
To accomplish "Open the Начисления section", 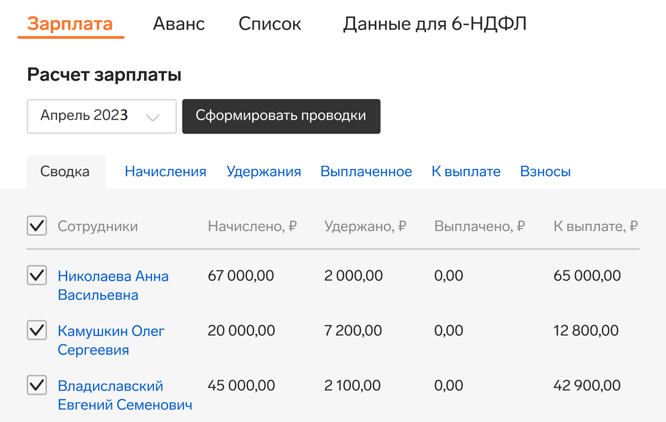I will tap(165, 172).
